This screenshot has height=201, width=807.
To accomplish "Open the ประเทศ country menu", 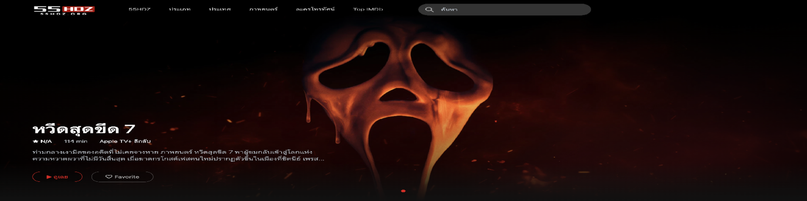I will coord(220,9).
